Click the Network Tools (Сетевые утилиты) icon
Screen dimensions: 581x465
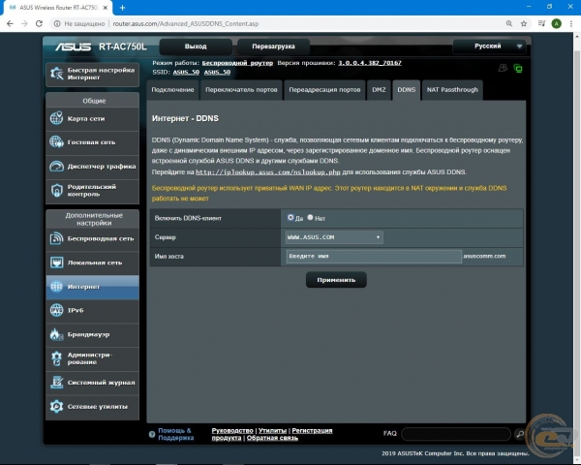[x=57, y=406]
